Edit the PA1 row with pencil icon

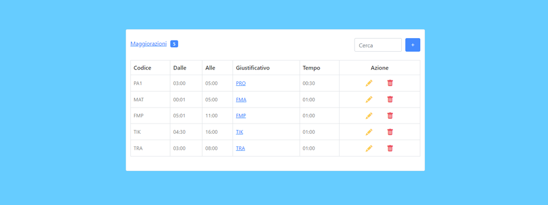[369, 83]
